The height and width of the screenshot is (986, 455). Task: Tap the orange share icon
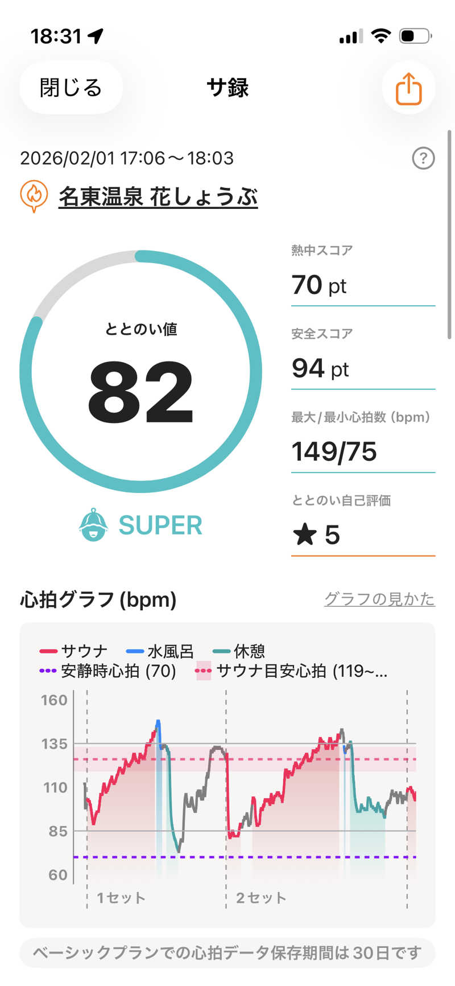click(x=408, y=88)
